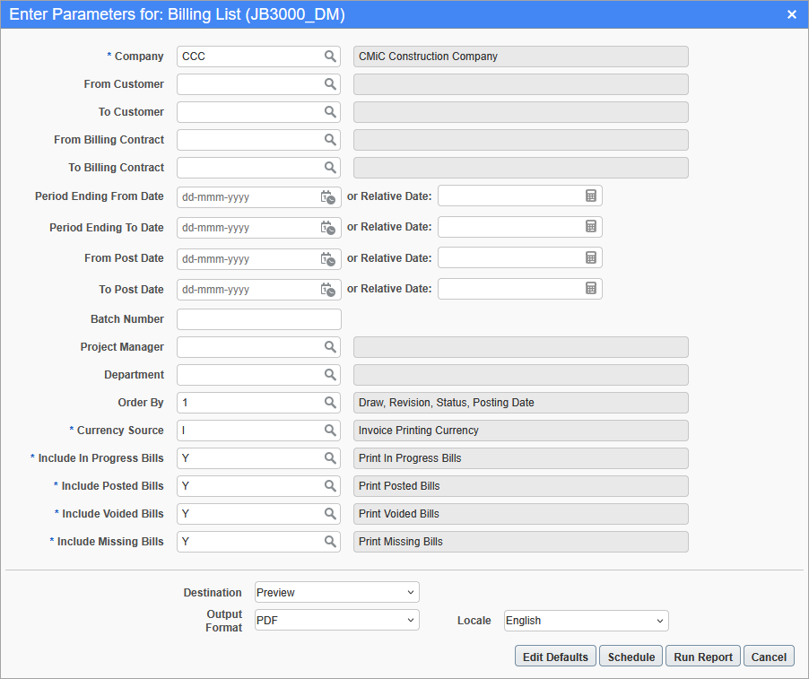Open the From Billing Contract lookup
Screen dimensions: 809x679
pos(331,139)
